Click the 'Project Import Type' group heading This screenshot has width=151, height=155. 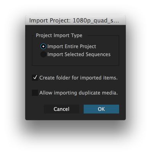click(59, 36)
